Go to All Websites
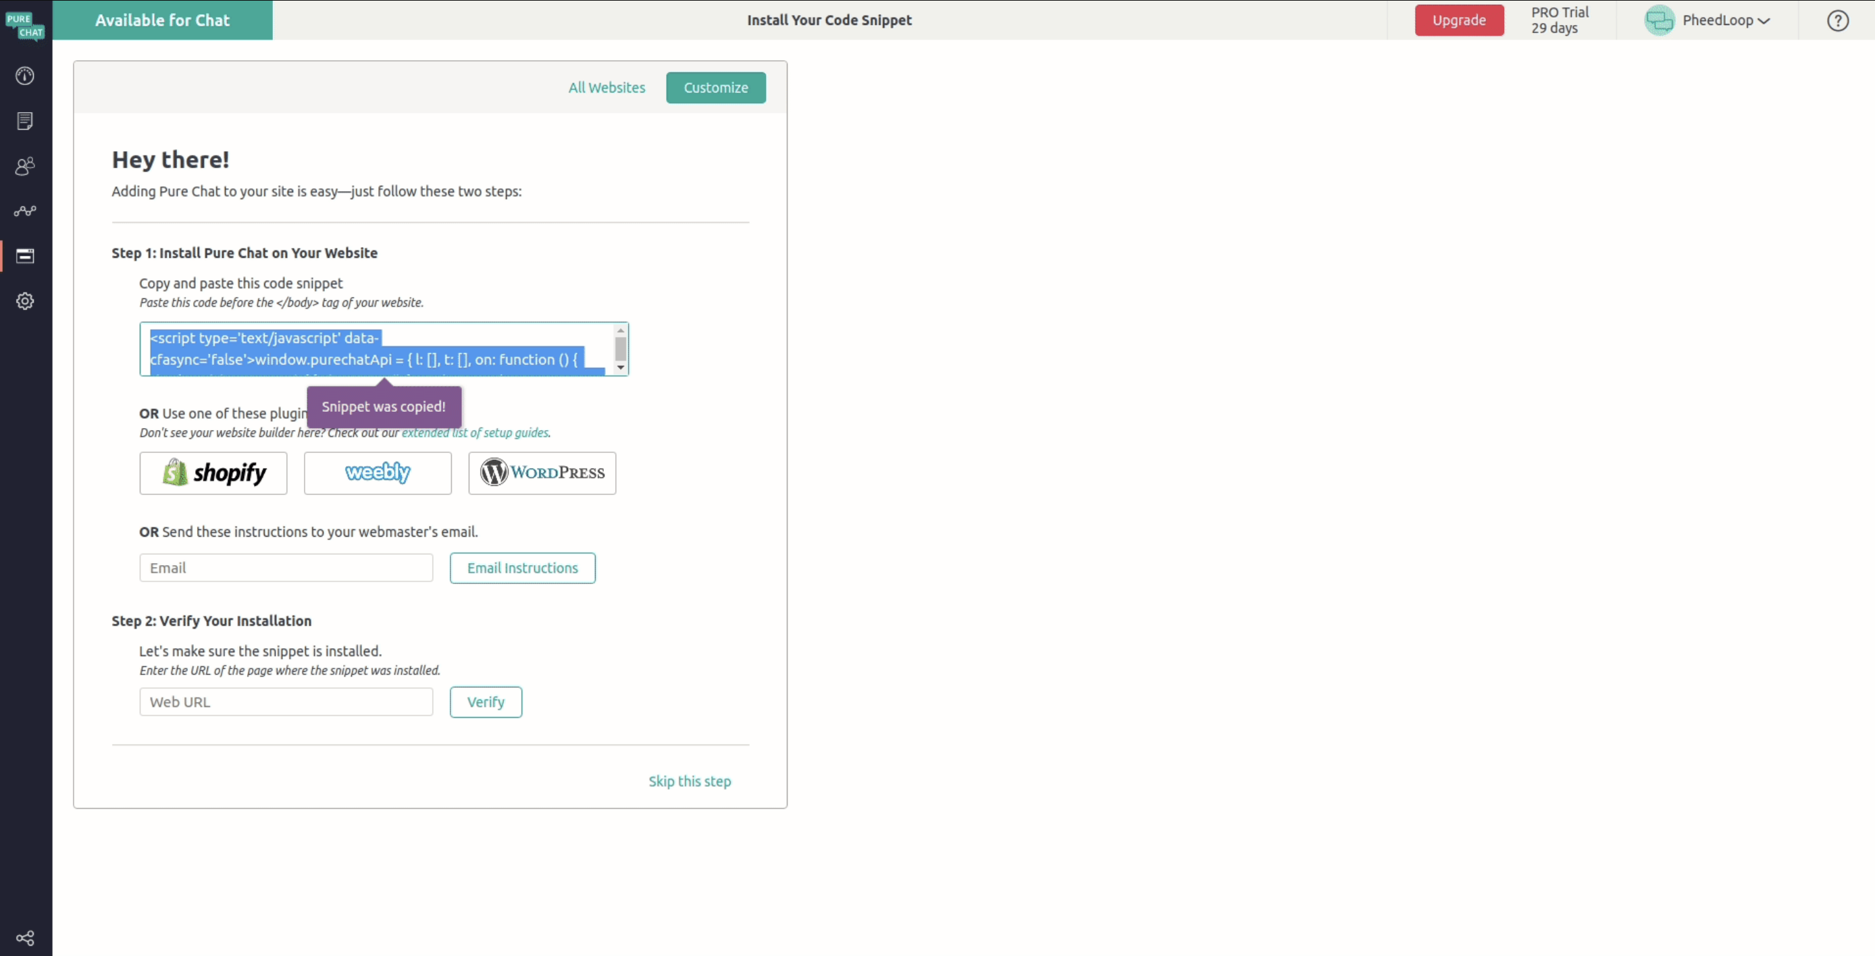 607,87
